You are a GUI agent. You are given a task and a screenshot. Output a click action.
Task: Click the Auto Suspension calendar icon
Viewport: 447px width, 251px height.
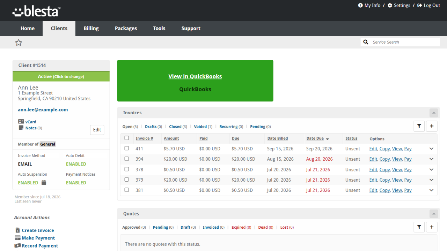coord(44,182)
